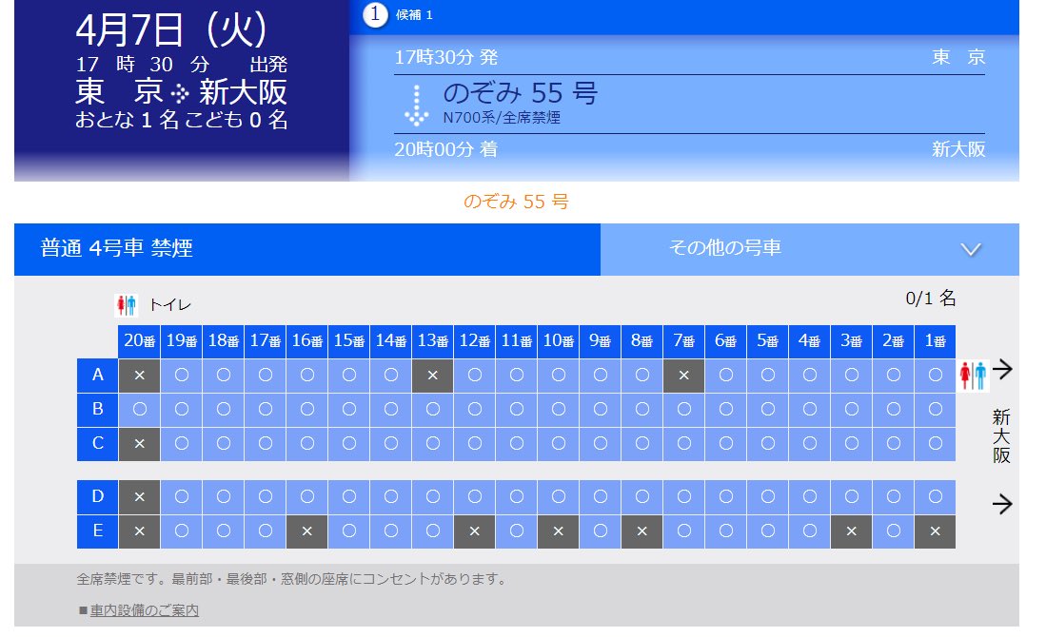Select seat 14C

(391, 443)
